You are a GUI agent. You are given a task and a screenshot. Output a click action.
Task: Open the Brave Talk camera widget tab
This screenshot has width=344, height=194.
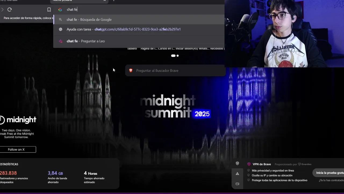click(237, 184)
